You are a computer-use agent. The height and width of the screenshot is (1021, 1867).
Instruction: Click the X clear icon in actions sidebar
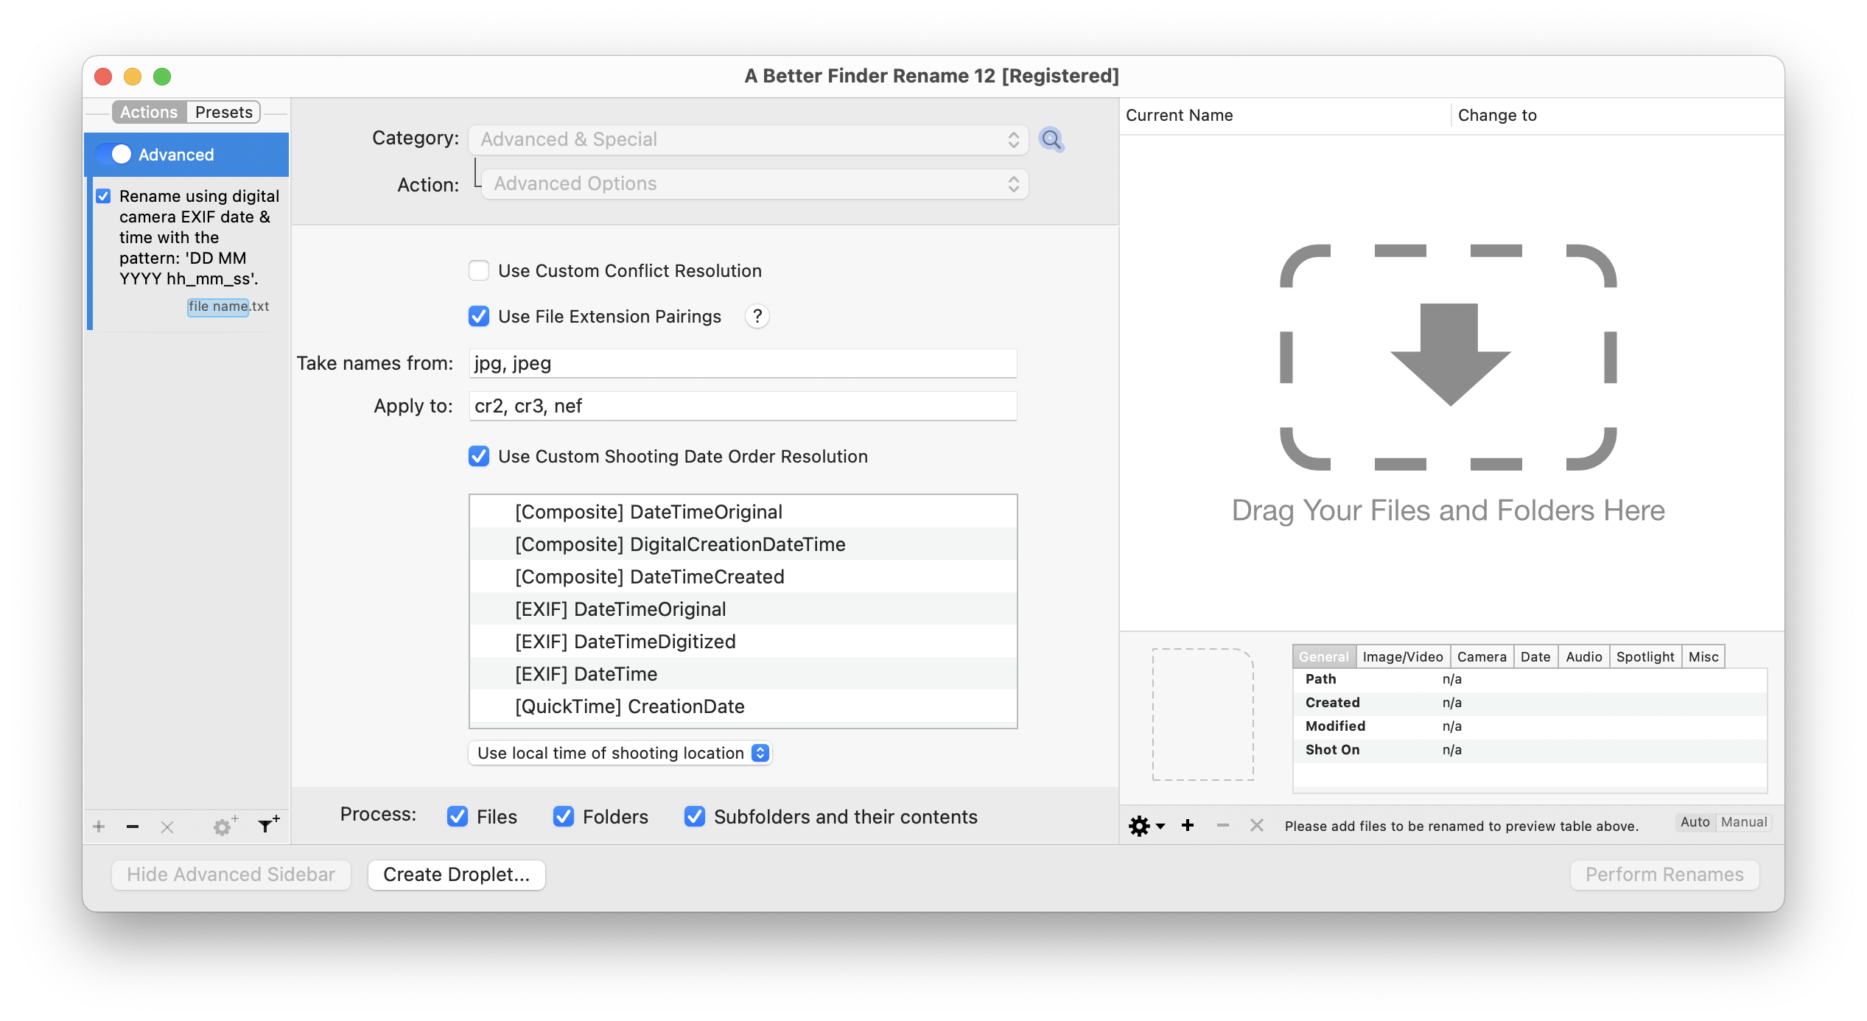(x=167, y=827)
